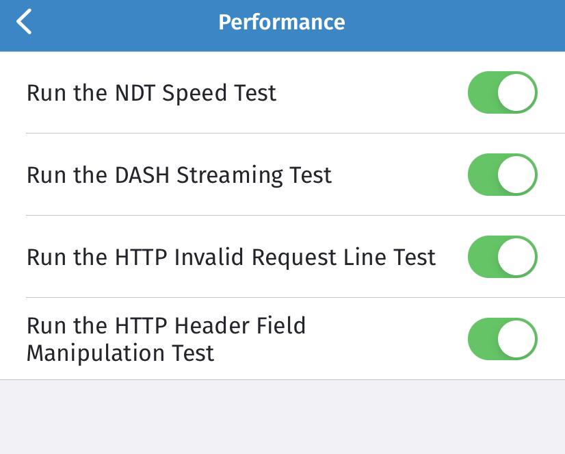Switch off the HTTP Header Field Manipulation Test

(x=502, y=339)
